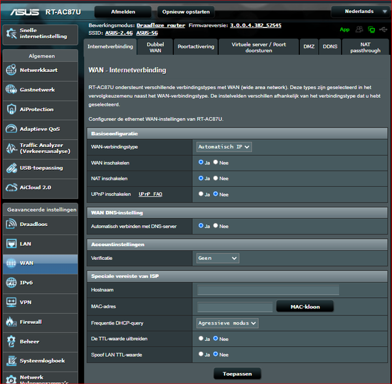Click the Adaptieve QoS gauge icon
This screenshot has height=384, width=392.
point(11,129)
